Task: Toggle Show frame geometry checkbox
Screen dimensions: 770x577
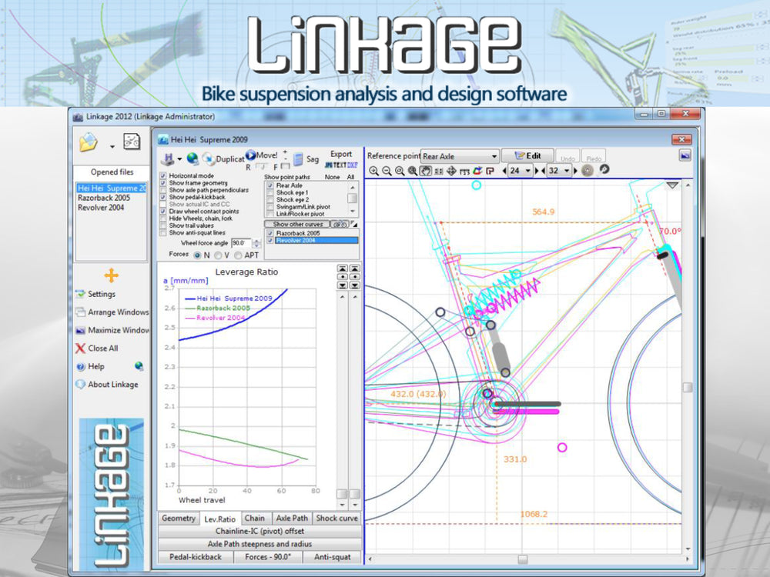Action: [x=163, y=182]
